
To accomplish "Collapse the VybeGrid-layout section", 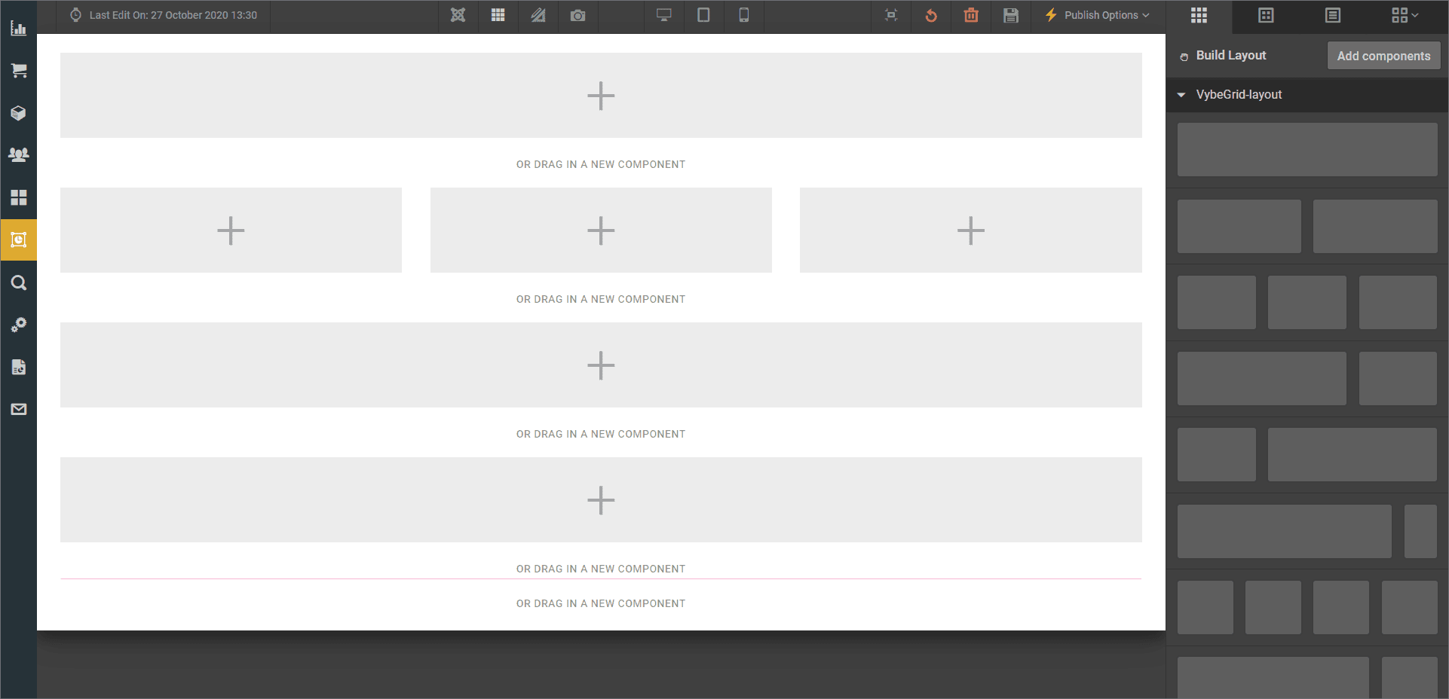I will click(x=1181, y=95).
